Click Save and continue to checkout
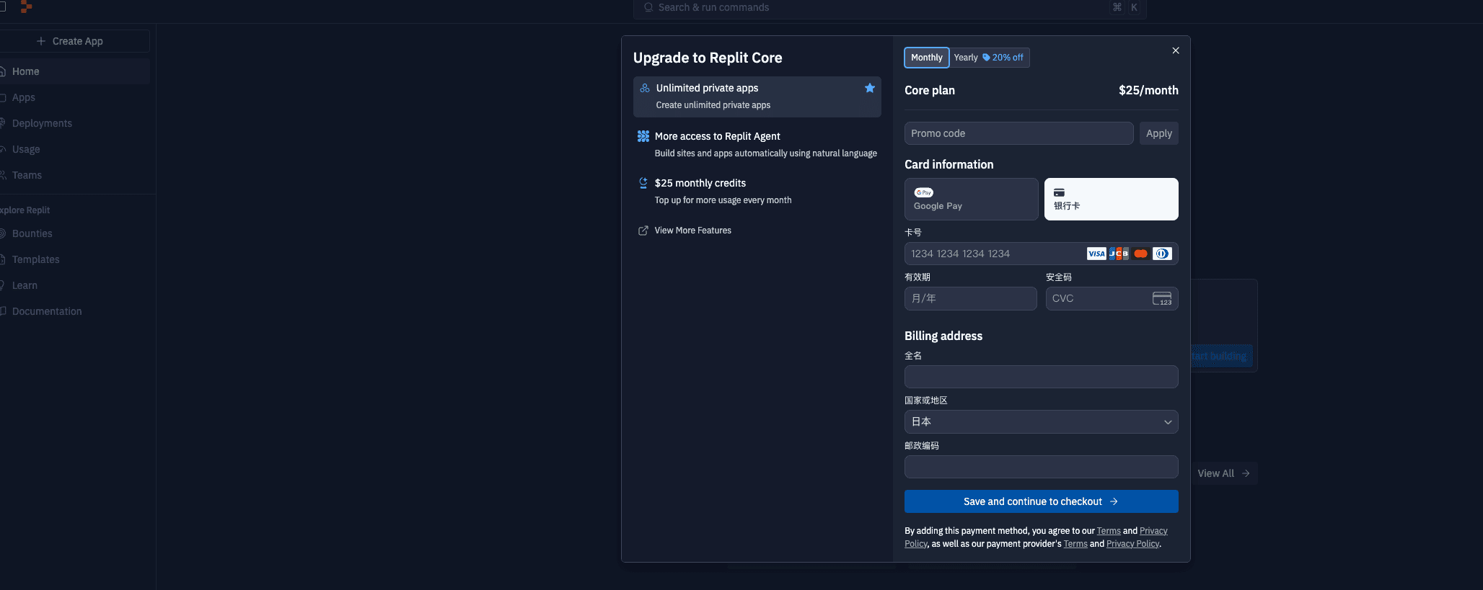The width and height of the screenshot is (1483, 590). pos(1042,501)
